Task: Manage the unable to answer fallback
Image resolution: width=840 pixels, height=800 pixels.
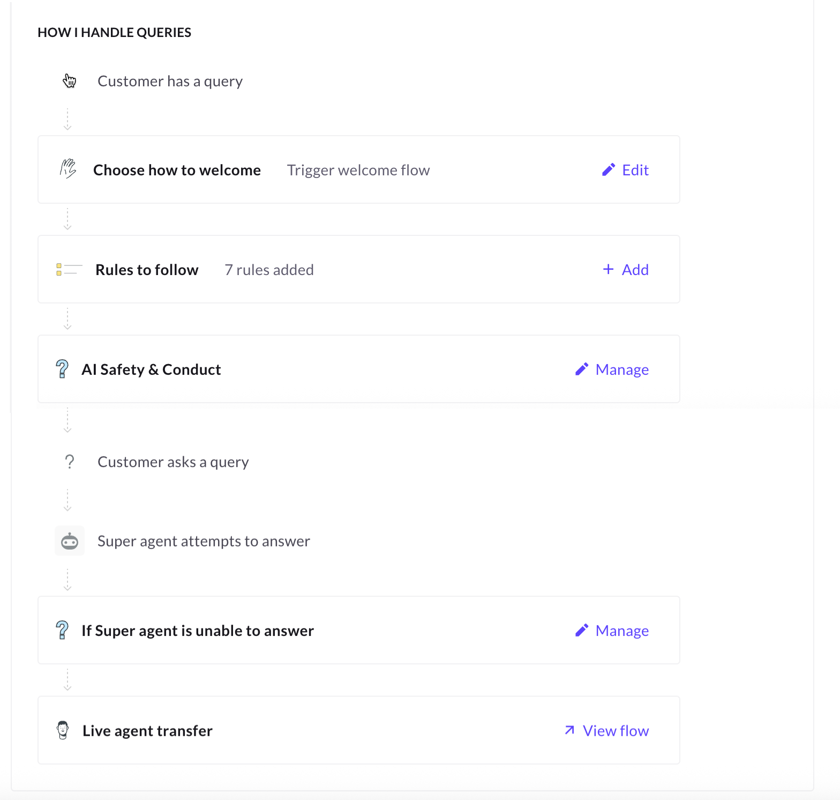Action: [612, 631]
